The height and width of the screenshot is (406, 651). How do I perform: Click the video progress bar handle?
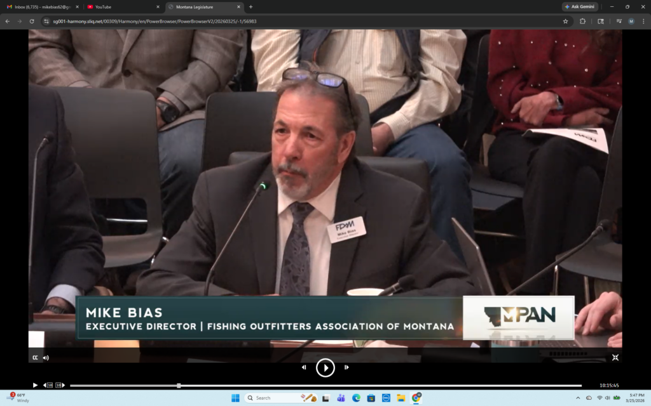click(x=179, y=385)
